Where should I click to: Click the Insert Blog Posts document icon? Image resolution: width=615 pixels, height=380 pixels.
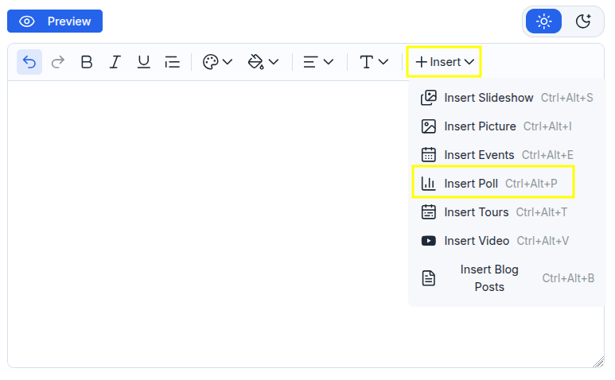click(x=428, y=278)
